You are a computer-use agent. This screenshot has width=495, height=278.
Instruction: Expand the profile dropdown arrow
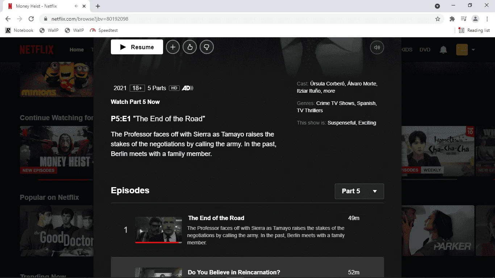(473, 50)
